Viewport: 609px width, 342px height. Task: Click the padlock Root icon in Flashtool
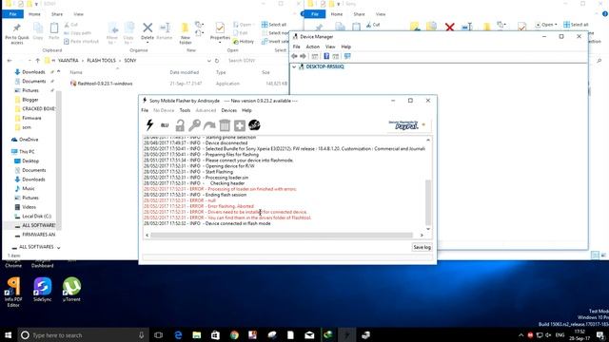click(180, 125)
